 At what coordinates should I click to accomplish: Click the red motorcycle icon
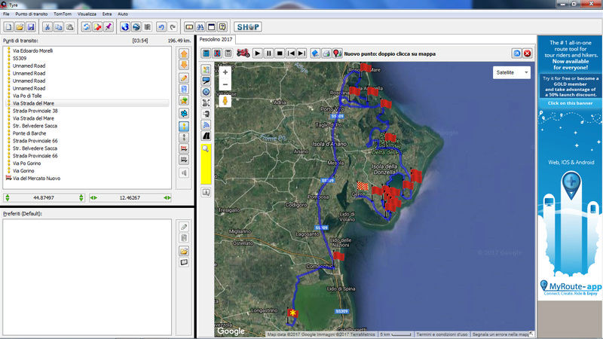[243, 53]
